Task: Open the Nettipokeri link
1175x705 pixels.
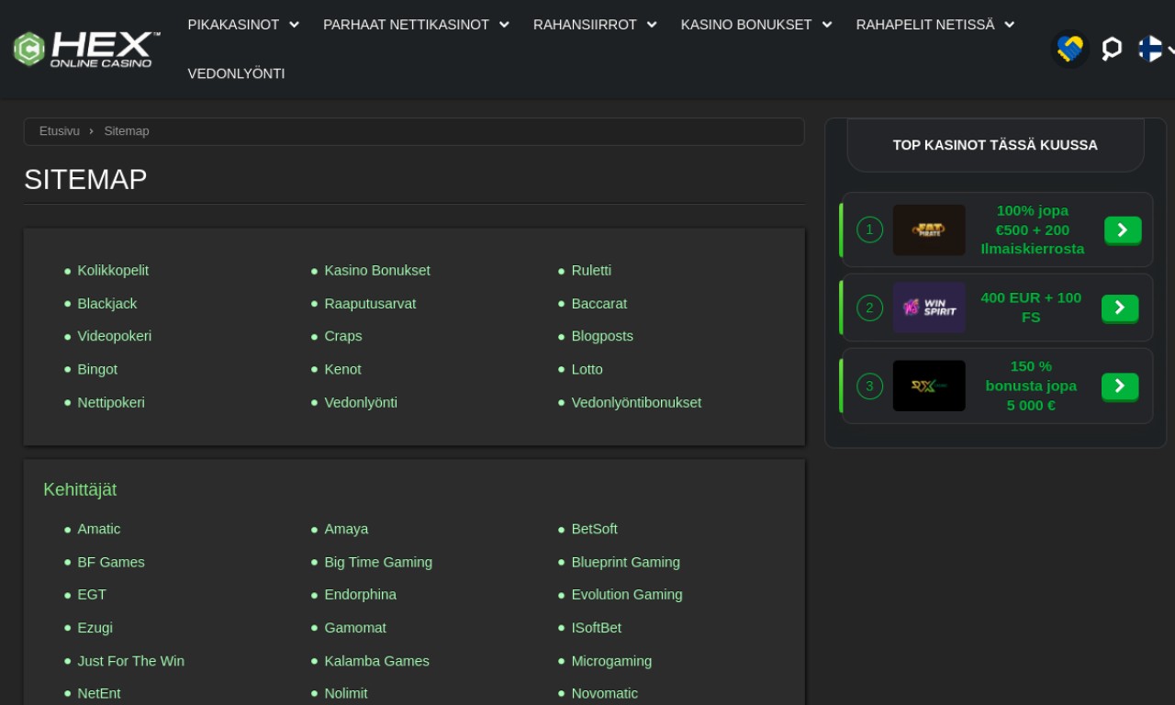Action: click(111, 402)
